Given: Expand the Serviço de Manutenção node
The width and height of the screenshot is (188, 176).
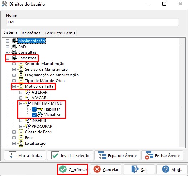Looking at the screenshot, I should [x=14, y=69].
